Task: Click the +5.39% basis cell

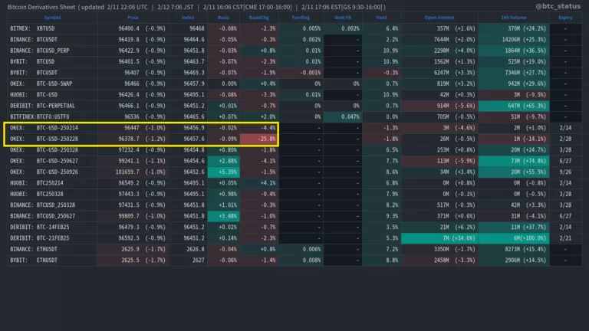Action: (223, 172)
